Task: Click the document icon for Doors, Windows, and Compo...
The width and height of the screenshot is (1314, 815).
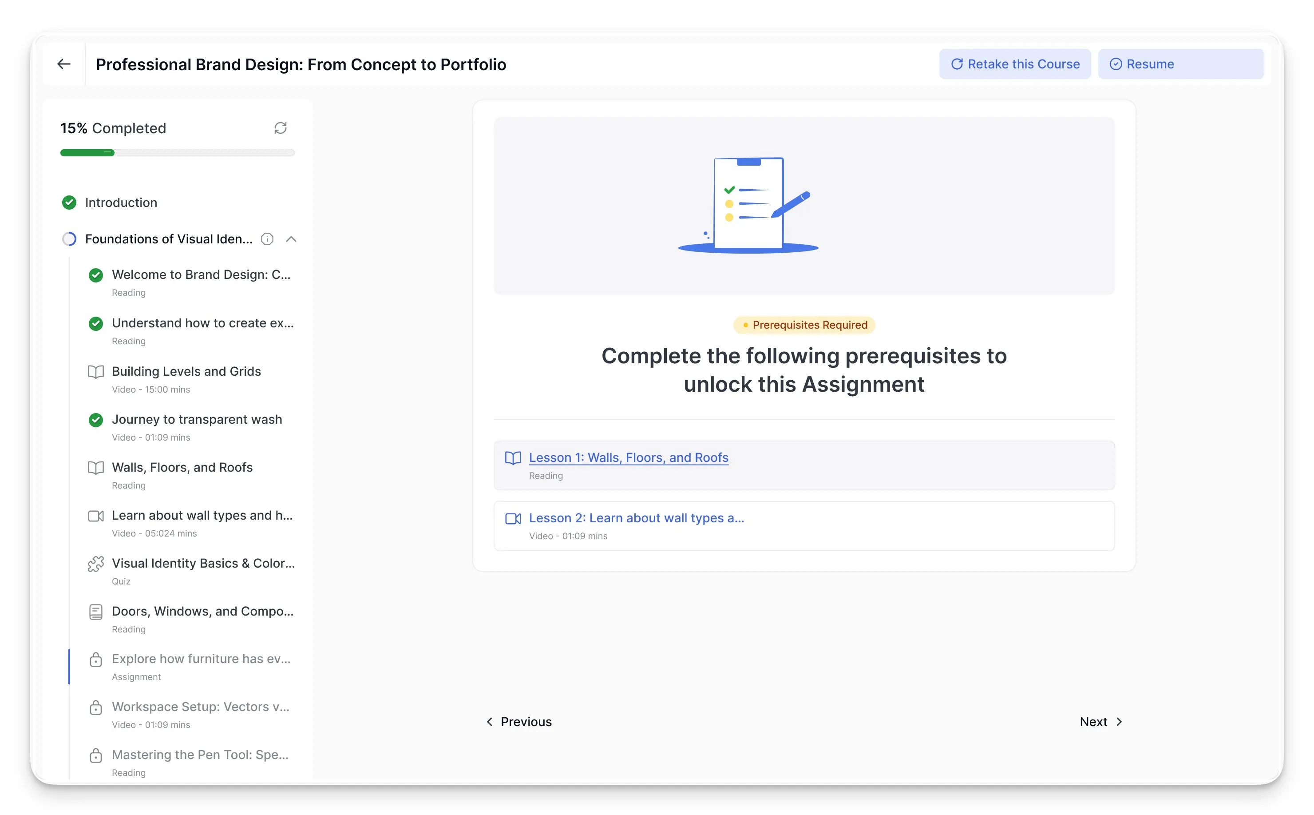Action: [x=96, y=612]
